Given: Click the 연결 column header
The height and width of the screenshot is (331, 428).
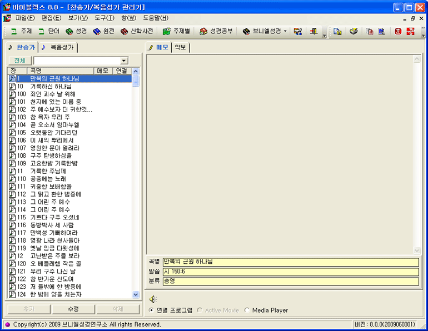Looking at the screenshot, I should point(122,71).
